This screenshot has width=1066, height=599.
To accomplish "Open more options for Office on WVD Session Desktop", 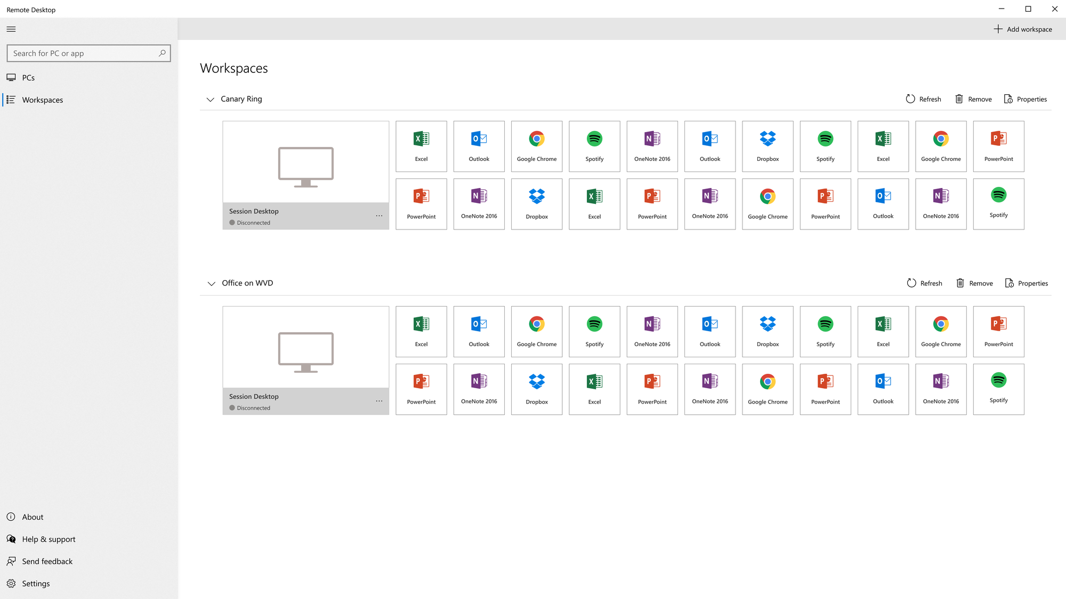I will coord(379,401).
